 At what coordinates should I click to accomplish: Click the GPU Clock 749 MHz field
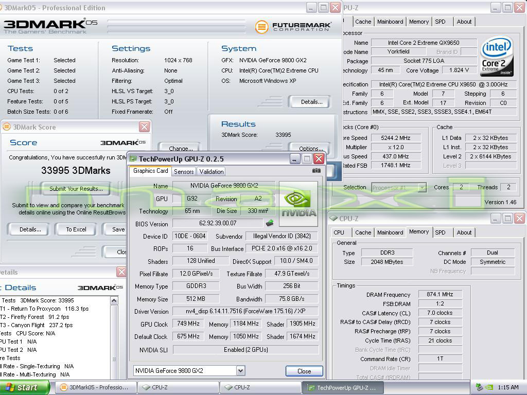pos(188,324)
